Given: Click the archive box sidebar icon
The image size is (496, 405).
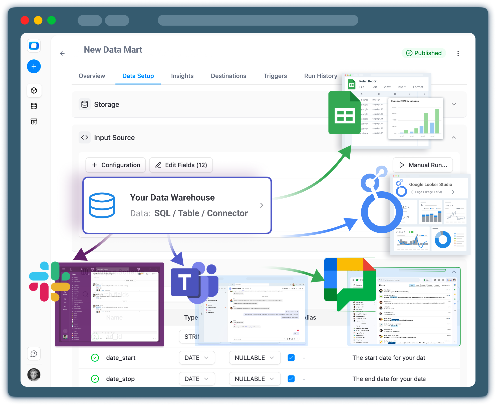Looking at the screenshot, I should point(34,121).
